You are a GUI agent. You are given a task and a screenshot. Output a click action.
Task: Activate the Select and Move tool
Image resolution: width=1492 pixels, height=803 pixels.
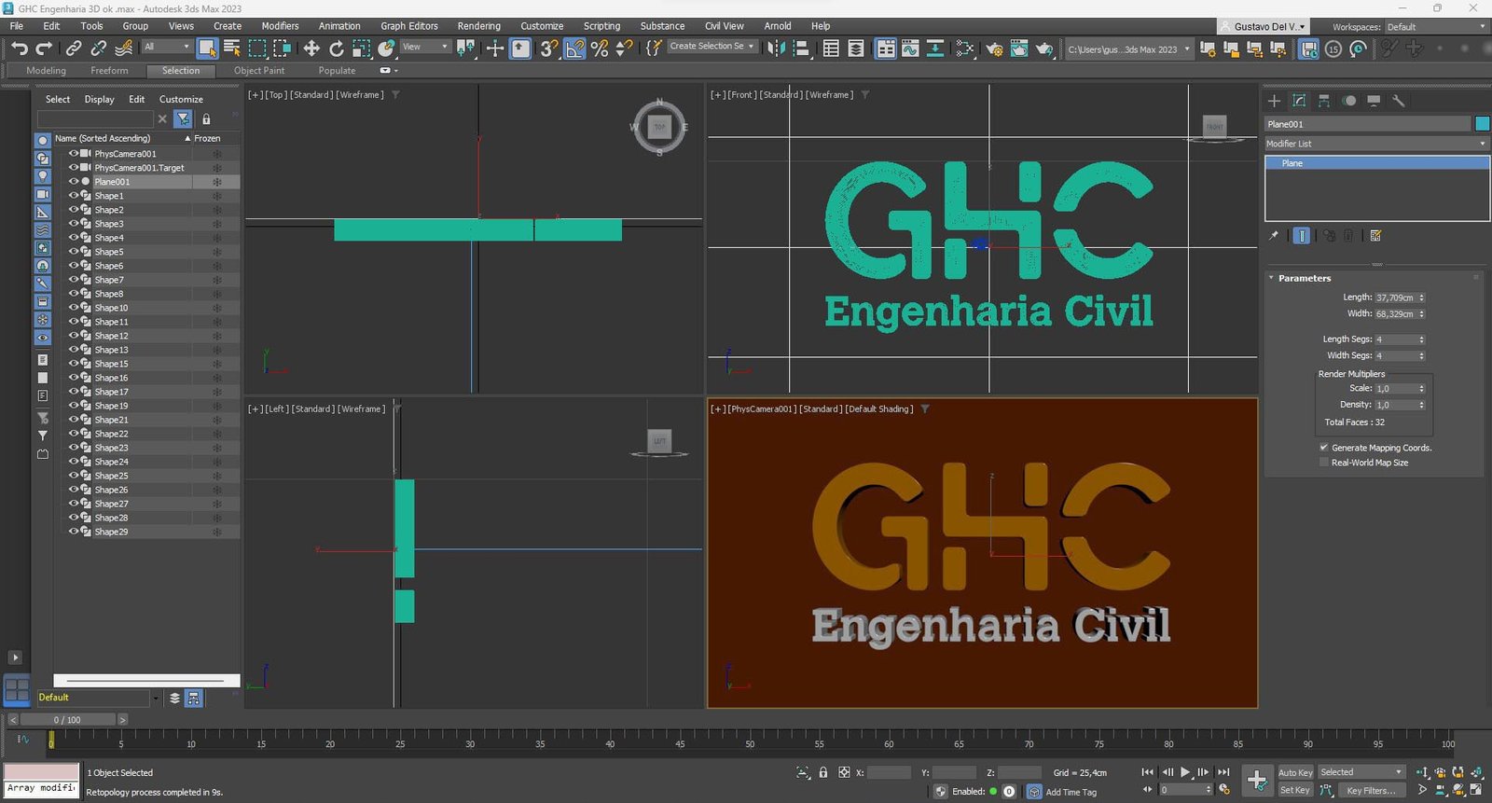click(x=311, y=48)
